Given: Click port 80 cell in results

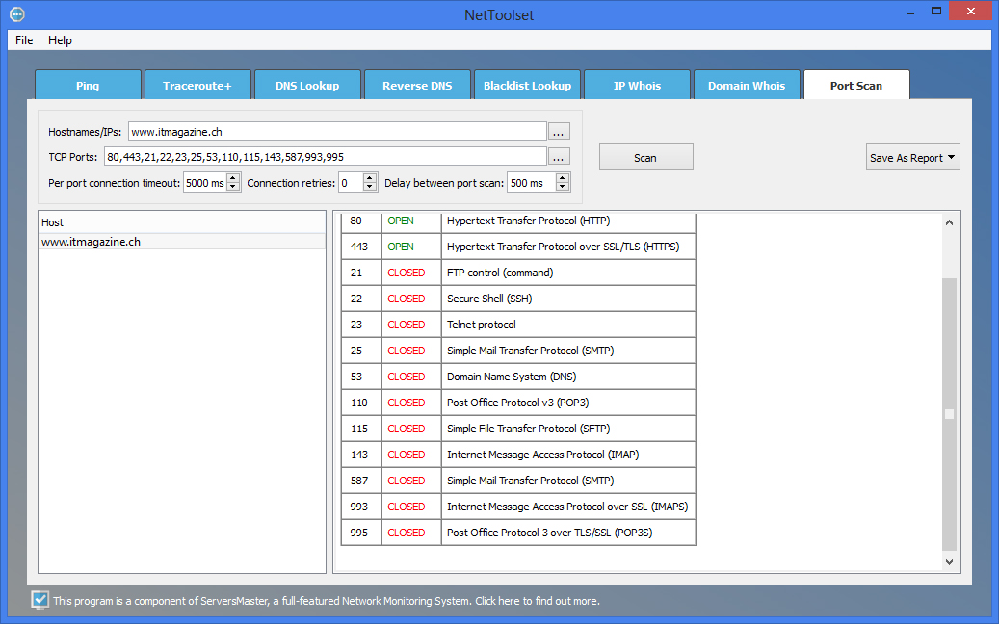Looking at the screenshot, I should 361,221.
